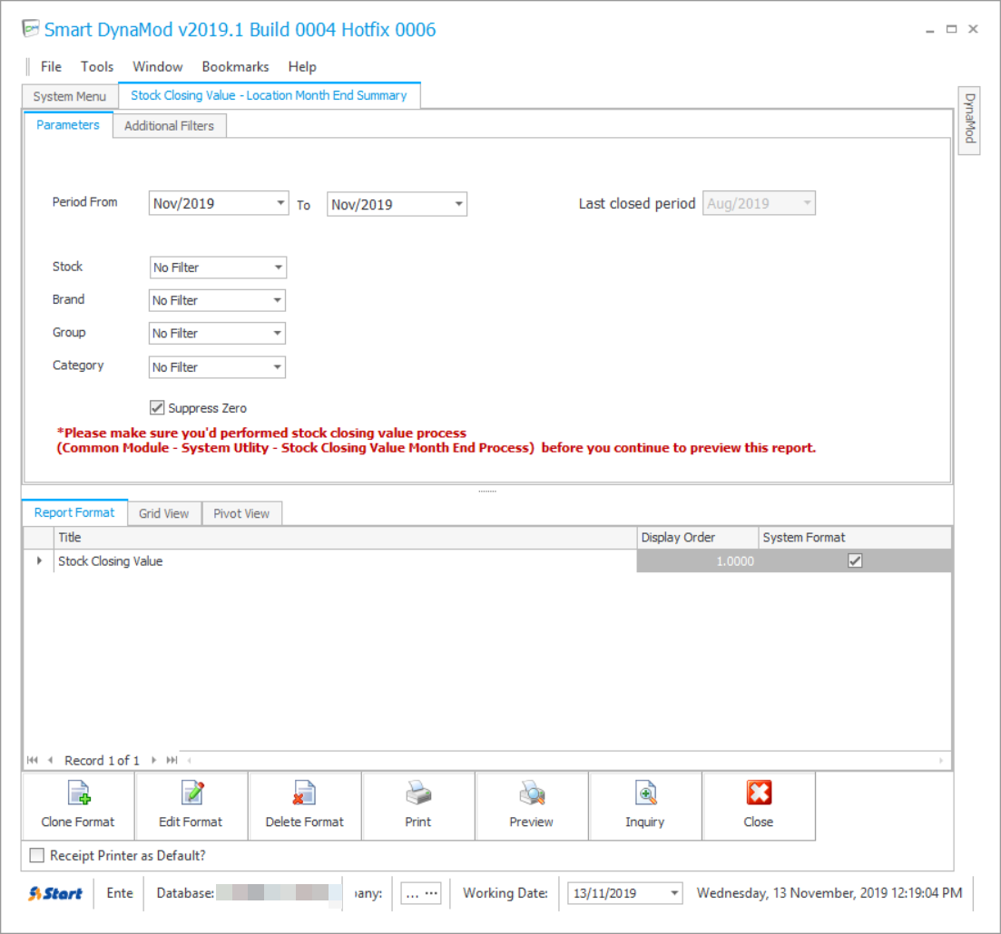Go to last record navigation arrow

click(172, 760)
